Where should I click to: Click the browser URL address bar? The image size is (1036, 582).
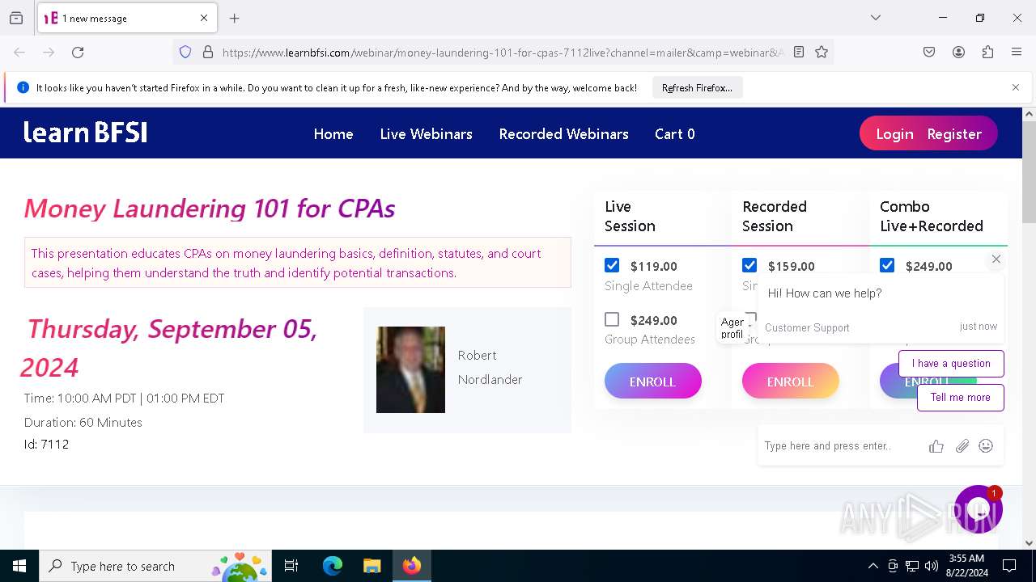pyautogui.click(x=503, y=53)
